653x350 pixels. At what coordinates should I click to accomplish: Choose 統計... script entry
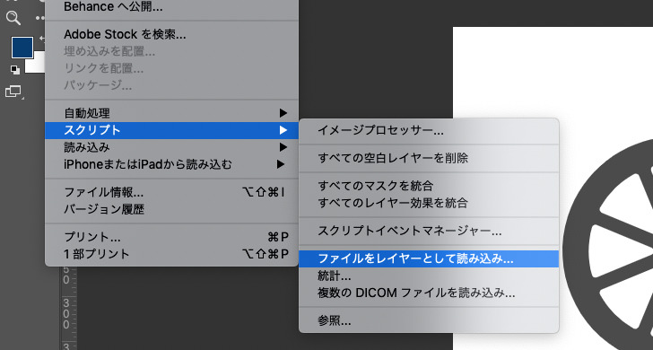point(429,276)
